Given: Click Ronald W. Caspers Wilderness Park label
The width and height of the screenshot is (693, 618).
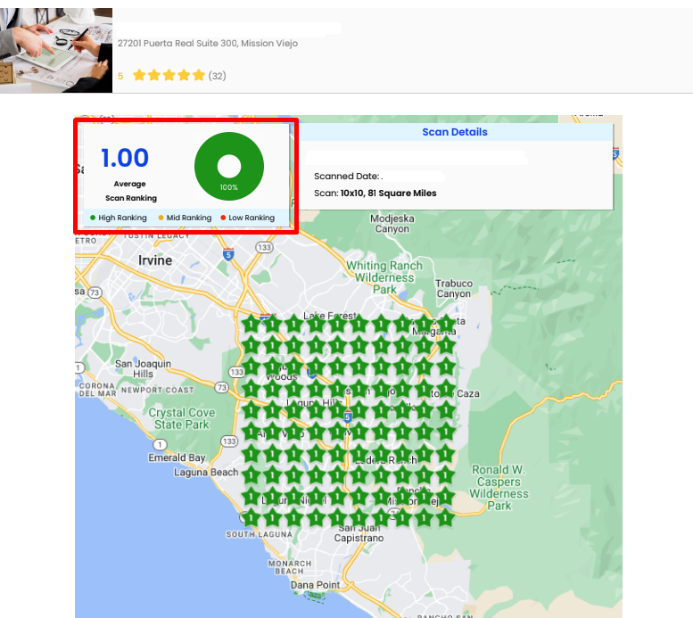Looking at the screenshot, I should [x=499, y=488].
